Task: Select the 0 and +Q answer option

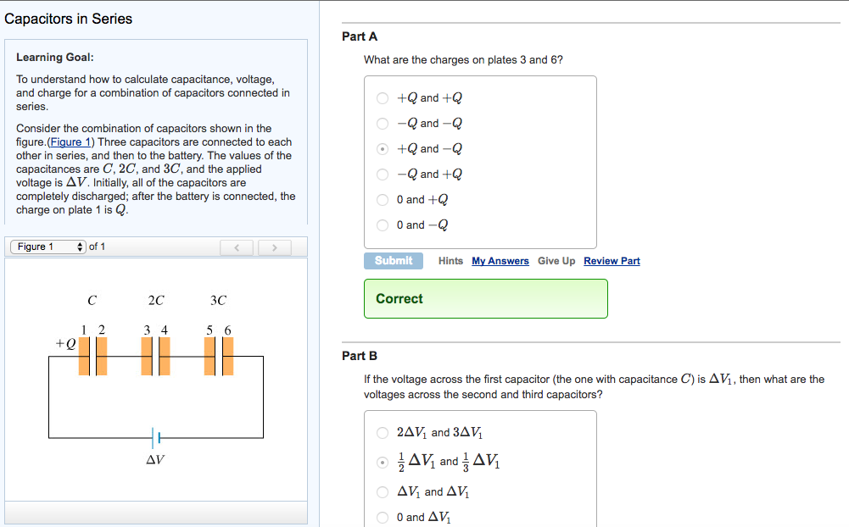Action: coord(383,200)
